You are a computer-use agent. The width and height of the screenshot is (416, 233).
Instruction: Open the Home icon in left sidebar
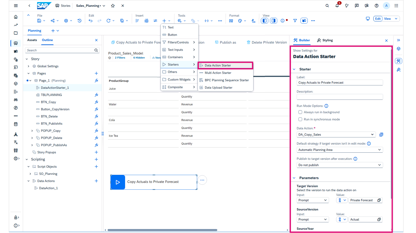coord(16,17)
